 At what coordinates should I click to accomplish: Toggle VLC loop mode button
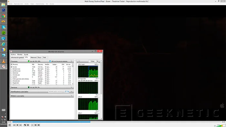36,125
